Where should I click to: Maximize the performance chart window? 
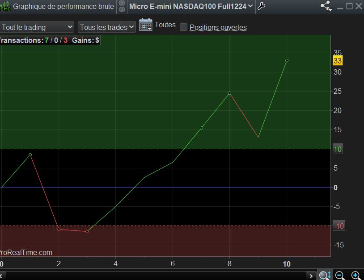349,6
